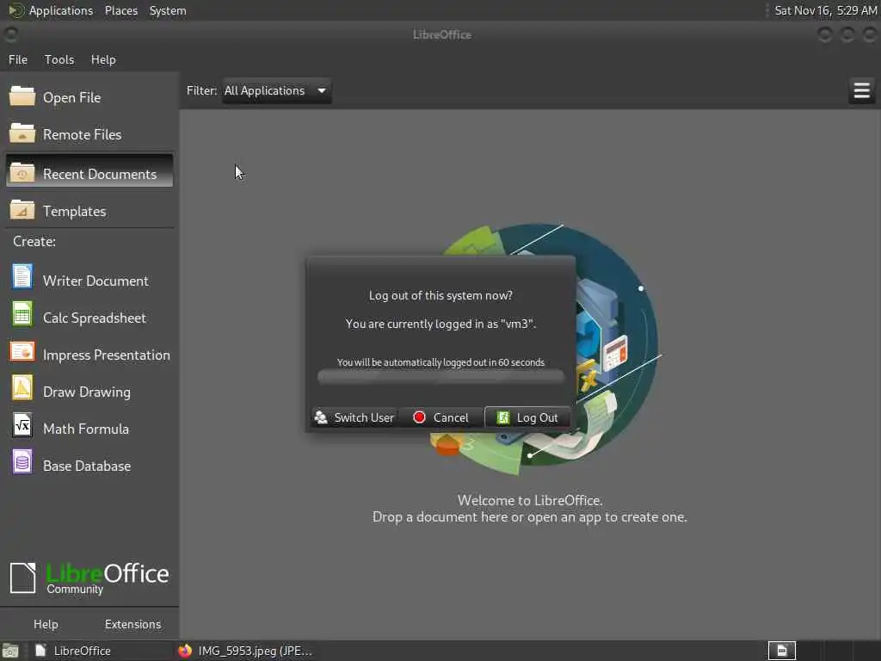
Task: Click the Impress Presentation icon
Action: coord(22,352)
